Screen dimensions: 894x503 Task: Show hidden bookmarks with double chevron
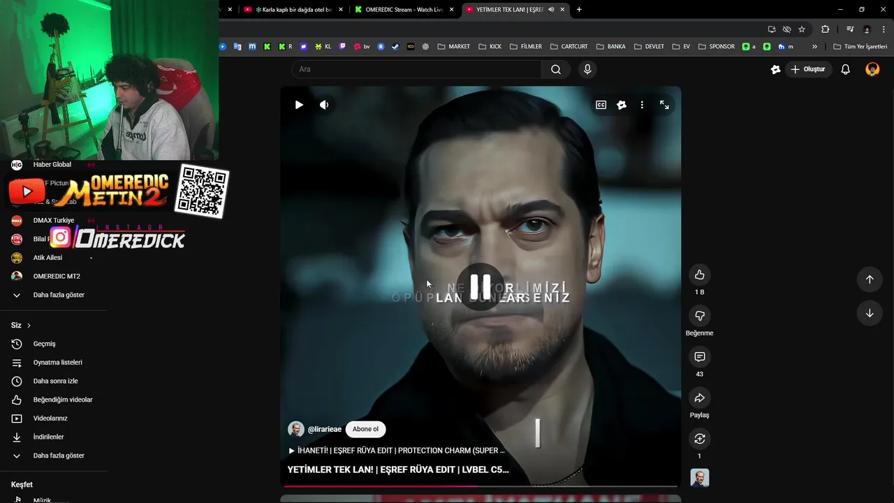[x=814, y=47]
